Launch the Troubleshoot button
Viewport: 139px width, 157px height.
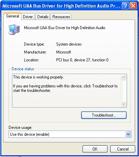pos(104,115)
